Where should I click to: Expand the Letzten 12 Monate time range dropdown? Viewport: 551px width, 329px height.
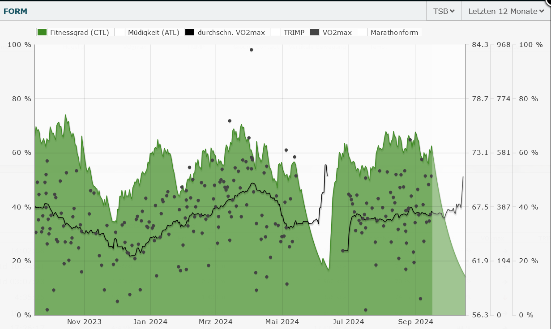click(506, 11)
